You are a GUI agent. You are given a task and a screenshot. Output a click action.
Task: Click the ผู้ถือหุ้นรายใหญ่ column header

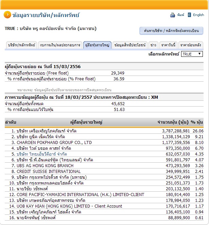[86, 122]
